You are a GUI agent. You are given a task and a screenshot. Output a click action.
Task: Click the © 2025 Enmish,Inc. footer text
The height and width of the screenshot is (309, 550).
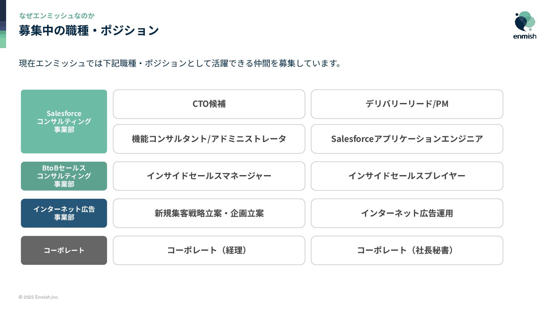(x=39, y=297)
